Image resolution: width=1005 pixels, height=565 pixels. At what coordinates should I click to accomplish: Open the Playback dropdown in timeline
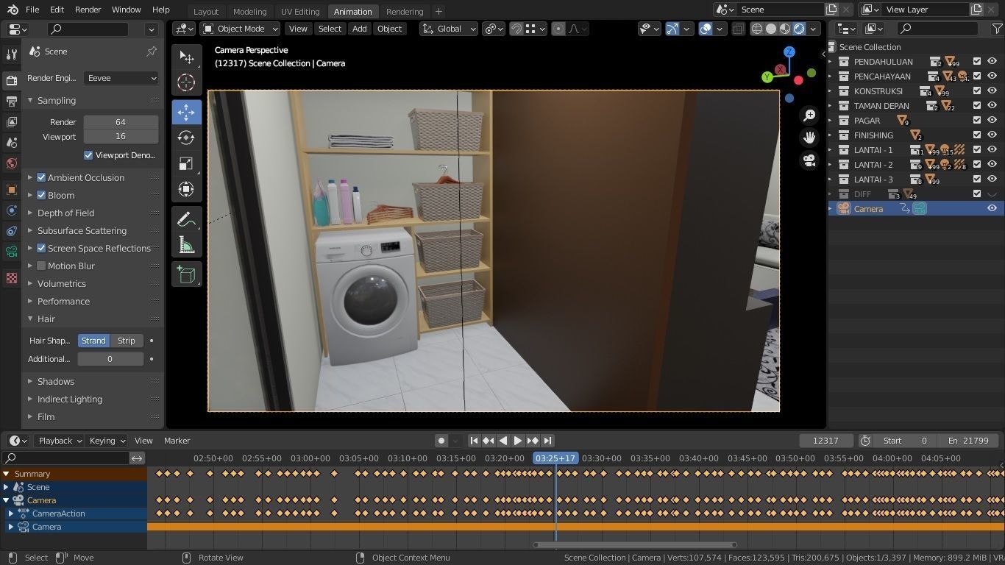(60, 441)
